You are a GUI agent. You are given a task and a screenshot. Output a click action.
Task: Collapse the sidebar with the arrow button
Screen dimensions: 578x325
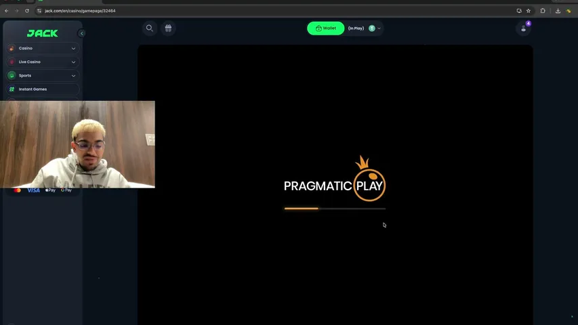click(82, 34)
